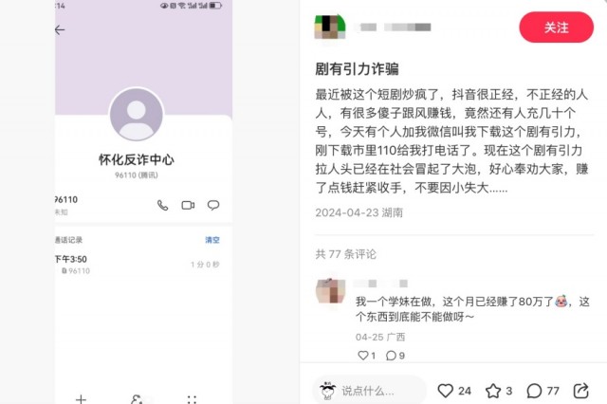Open the 77 comments bubble icon

point(534,391)
